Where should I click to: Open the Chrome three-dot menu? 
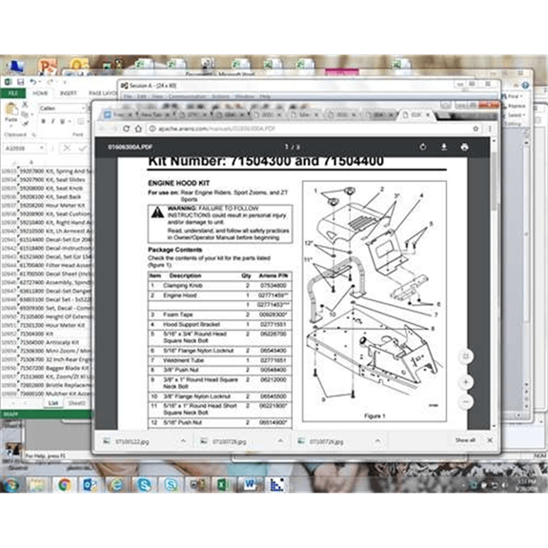pyautogui.click(x=490, y=129)
